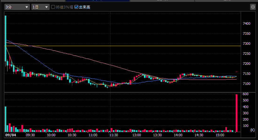Click the 13:00 time axis label

pos(137,135)
